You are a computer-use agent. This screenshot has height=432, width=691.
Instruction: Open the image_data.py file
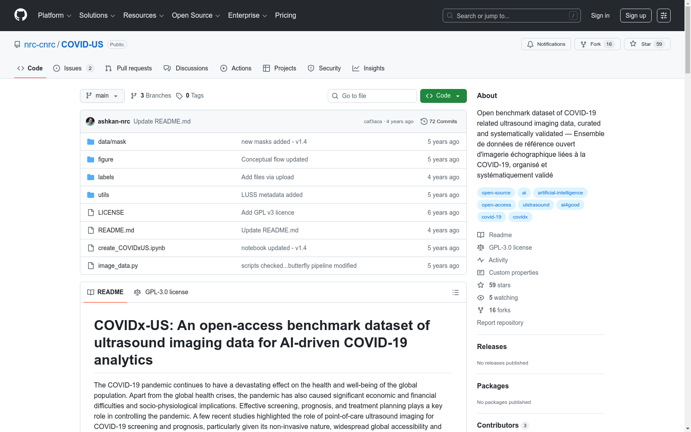pos(118,266)
